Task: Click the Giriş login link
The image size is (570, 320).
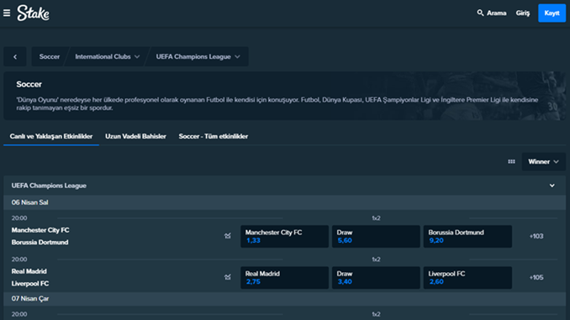Action: tap(523, 13)
